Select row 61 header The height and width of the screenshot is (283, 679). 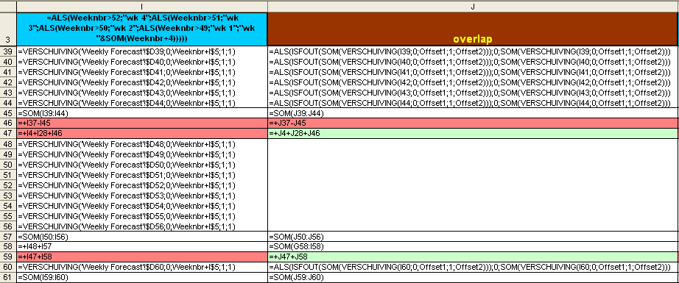[8, 277]
